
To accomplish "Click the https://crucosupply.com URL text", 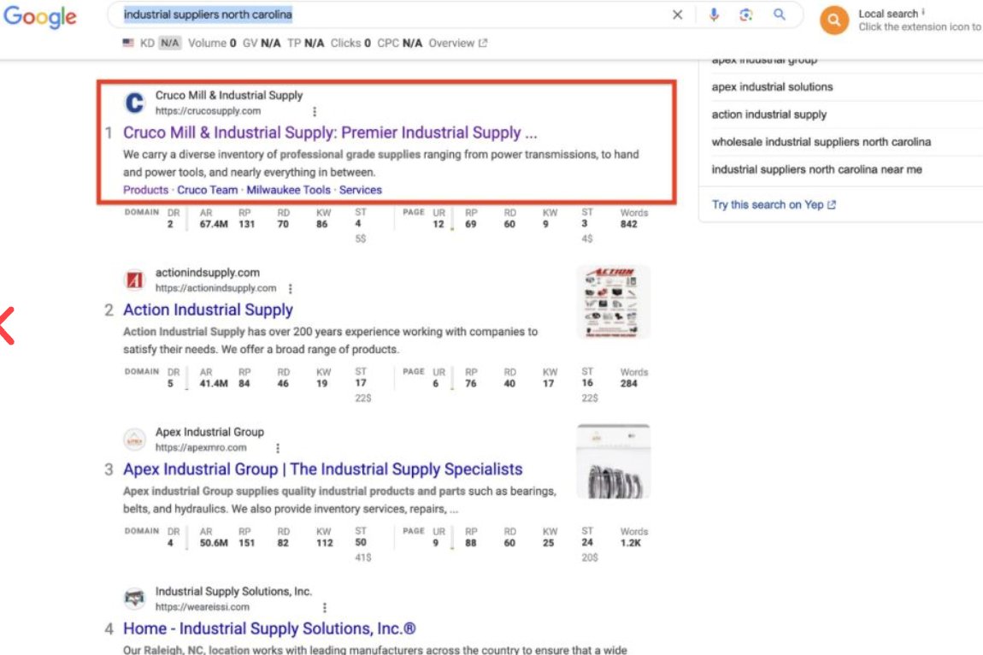I will point(208,111).
